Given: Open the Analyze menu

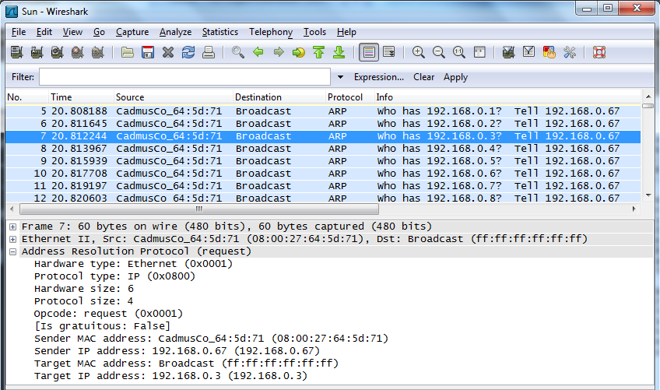Looking at the screenshot, I should pyautogui.click(x=176, y=32).
